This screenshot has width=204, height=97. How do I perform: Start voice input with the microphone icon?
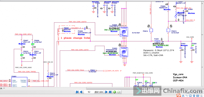[194, 95]
